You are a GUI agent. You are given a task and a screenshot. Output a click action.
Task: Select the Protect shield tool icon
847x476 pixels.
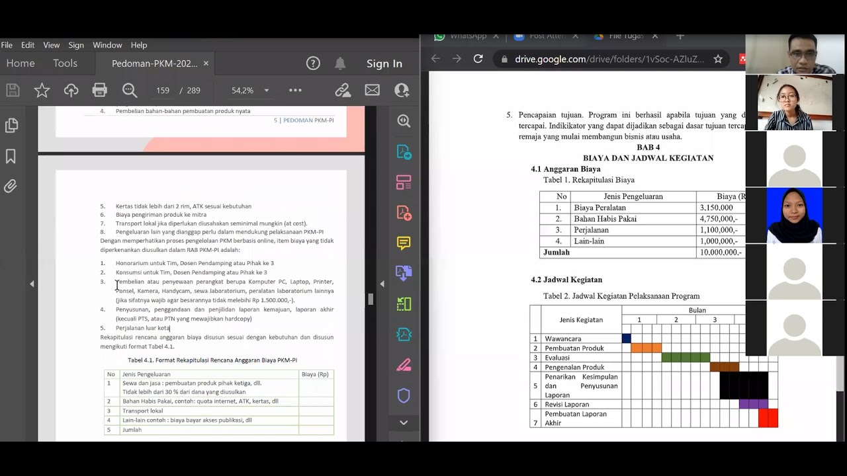pos(404,395)
